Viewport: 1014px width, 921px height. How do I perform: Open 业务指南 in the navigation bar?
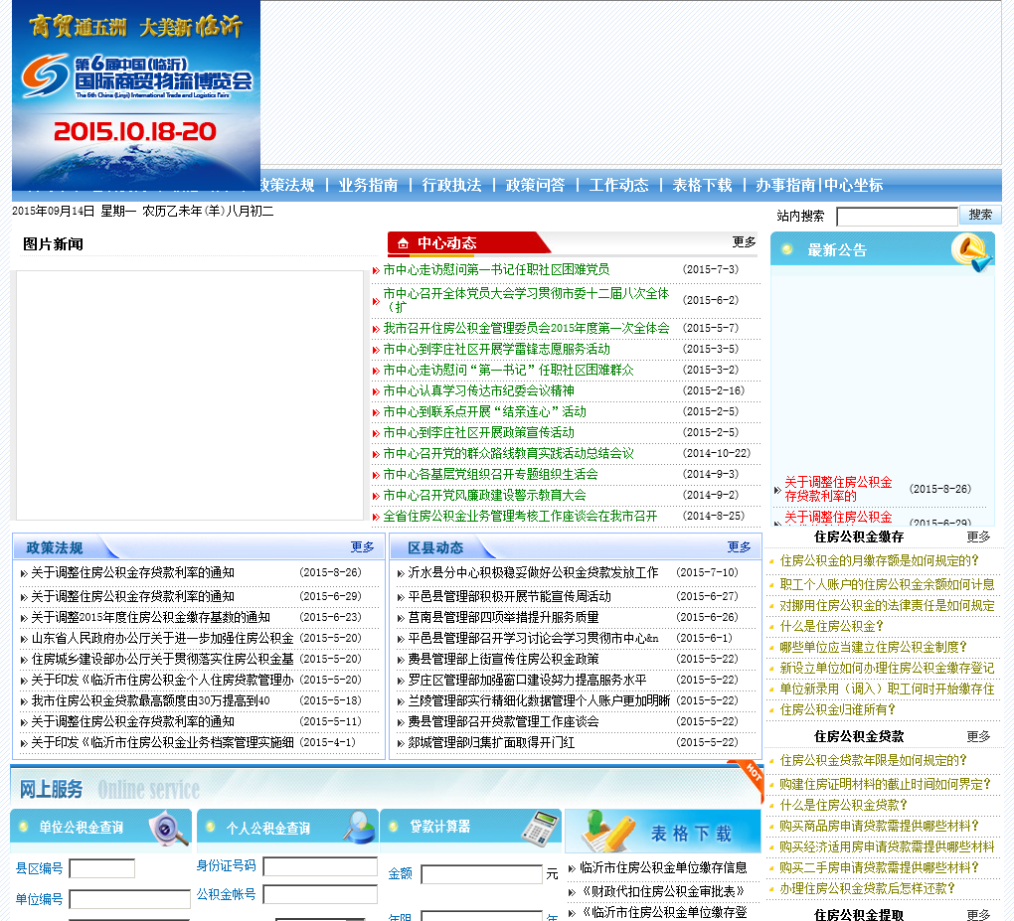368,186
